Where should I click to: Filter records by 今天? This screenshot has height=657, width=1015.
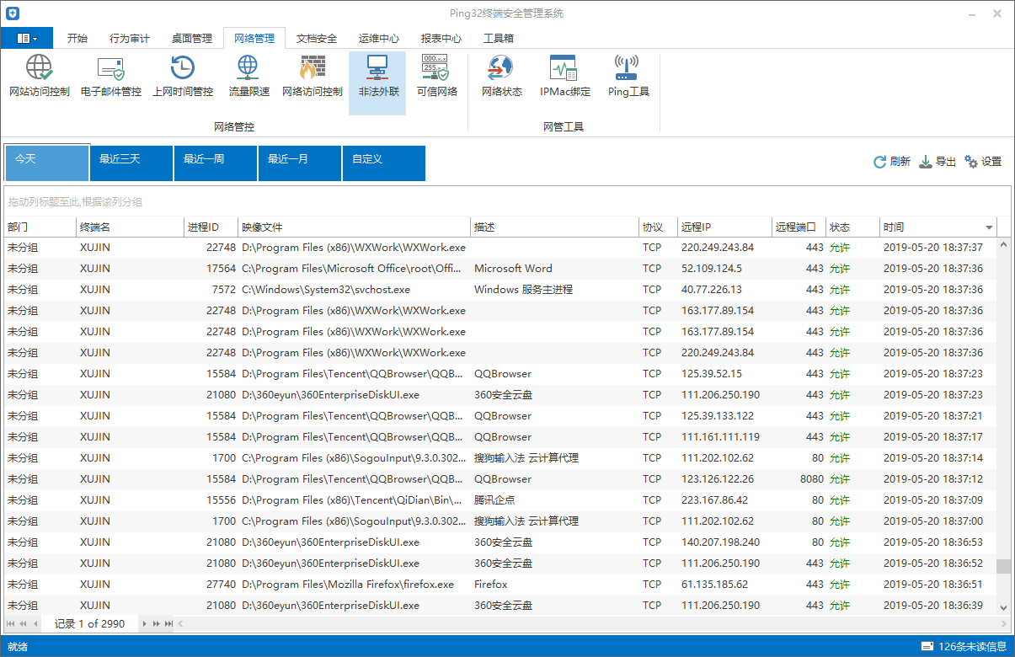[x=47, y=163]
